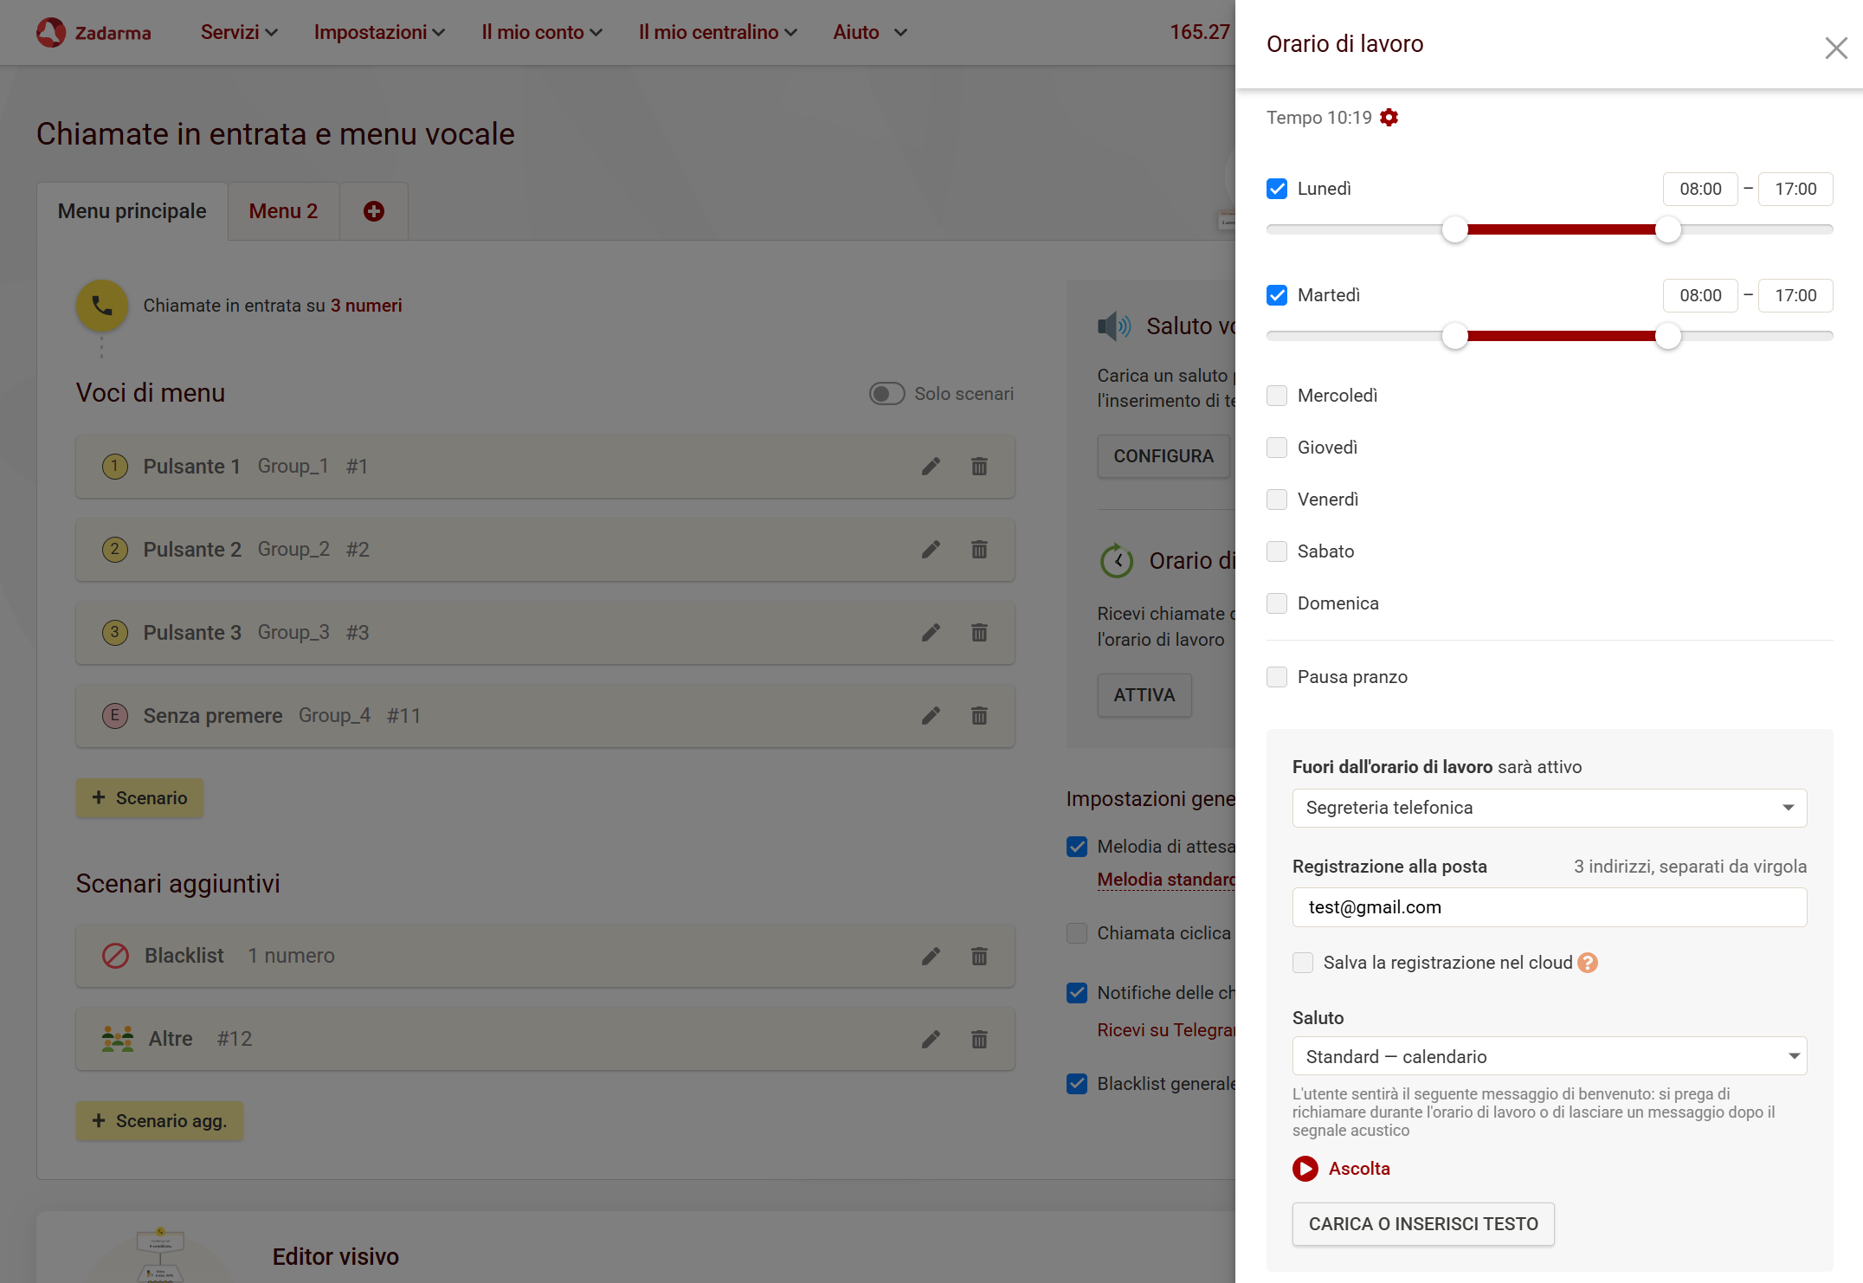Check the Pausa pranzo option
The width and height of the screenshot is (1863, 1283).
click(x=1277, y=677)
